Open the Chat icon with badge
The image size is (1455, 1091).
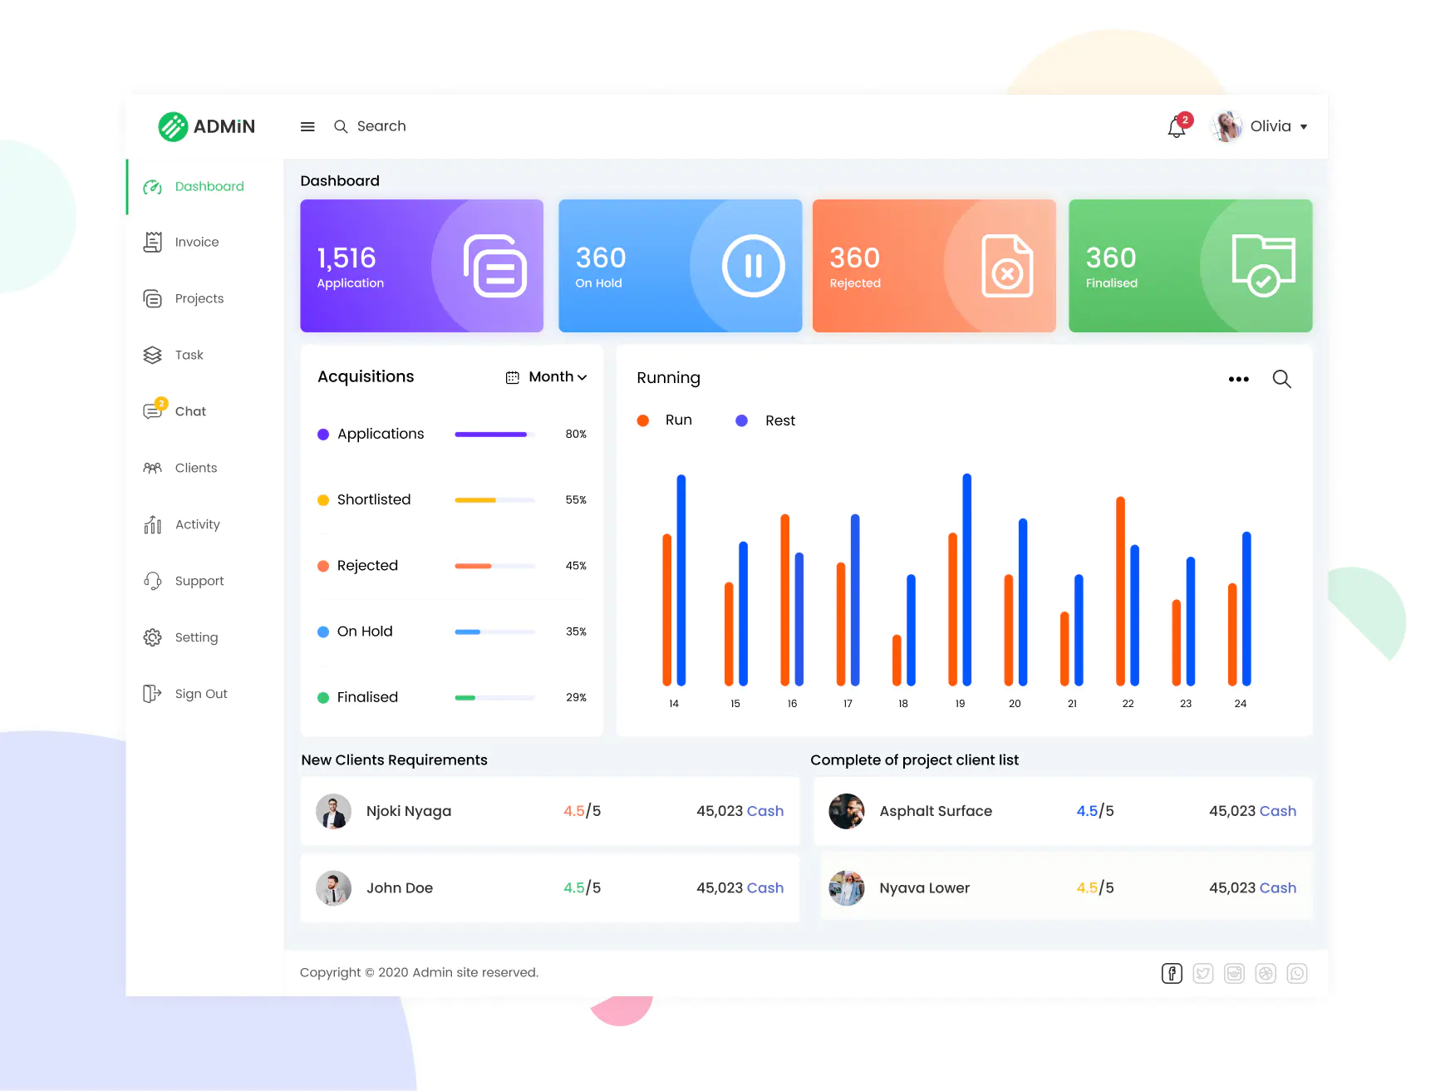(x=155, y=410)
